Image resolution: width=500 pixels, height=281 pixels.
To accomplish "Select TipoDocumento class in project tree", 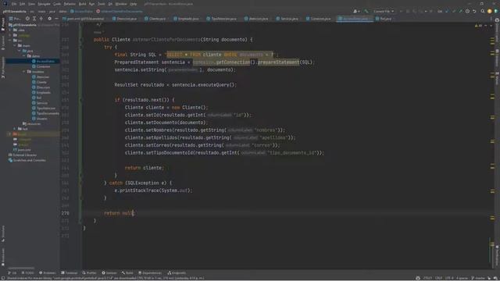I will click(x=45, y=113).
